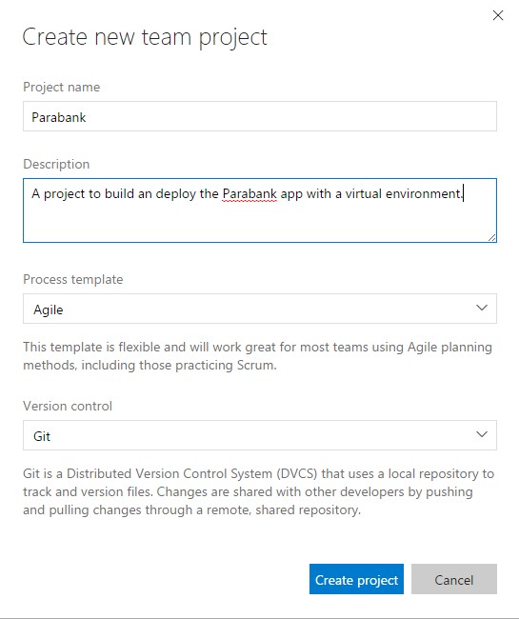Image resolution: width=519 pixels, height=619 pixels.
Task: Click the Version control label
Action: click(x=68, y=407)
